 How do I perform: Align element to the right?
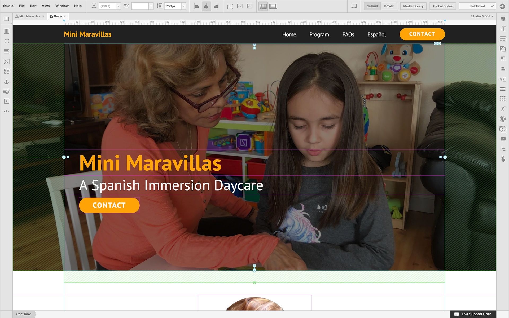pyautogui.click(x=216, y=6)
